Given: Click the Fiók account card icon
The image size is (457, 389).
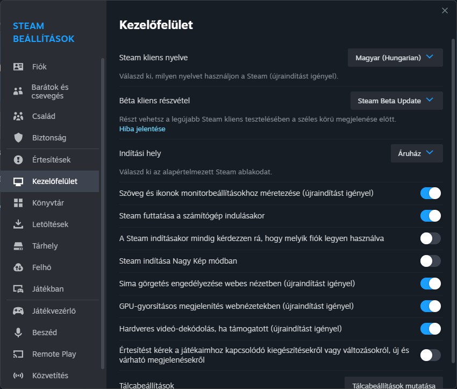Looking at the screenshot, I should 18,67.
